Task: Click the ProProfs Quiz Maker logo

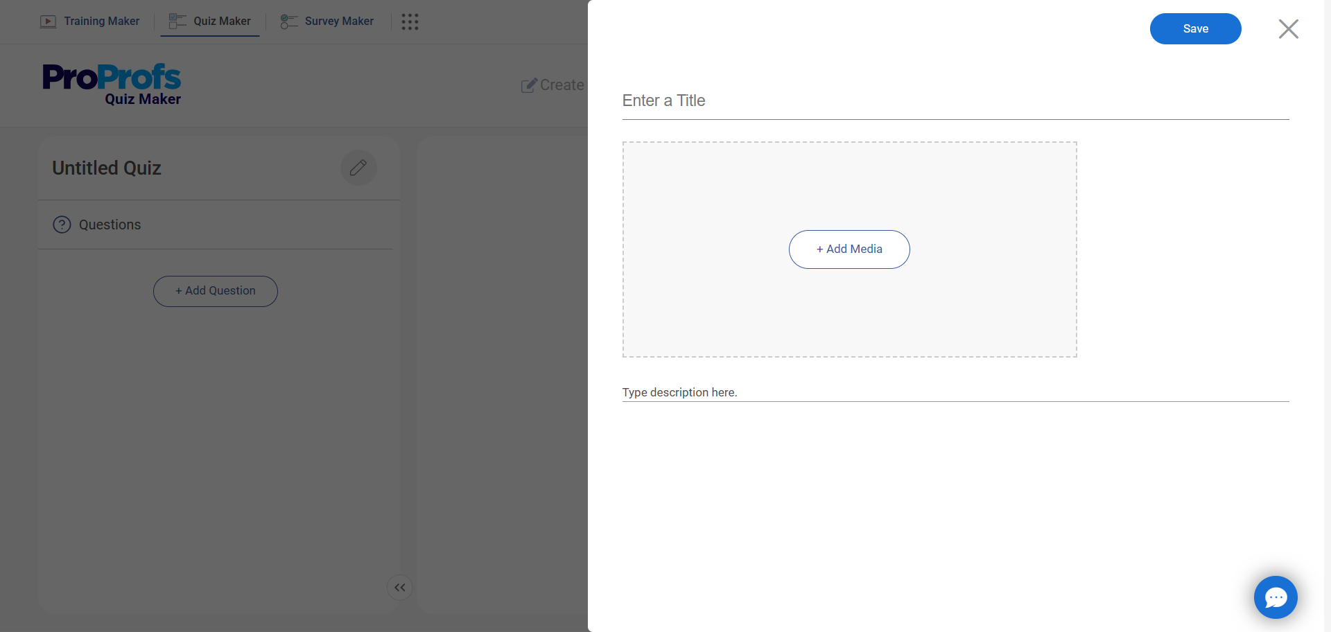Action: pyautogui.click(x=112, y=85)
